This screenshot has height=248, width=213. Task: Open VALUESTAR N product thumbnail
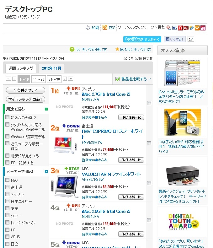(x=65, y=186)
